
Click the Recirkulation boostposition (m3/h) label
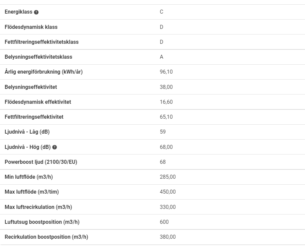(46, 237)
